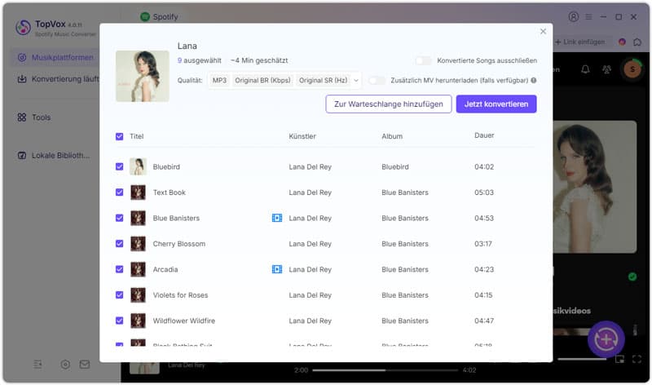Go to Lokale Bibliothek sidebar item

(54, 156)
